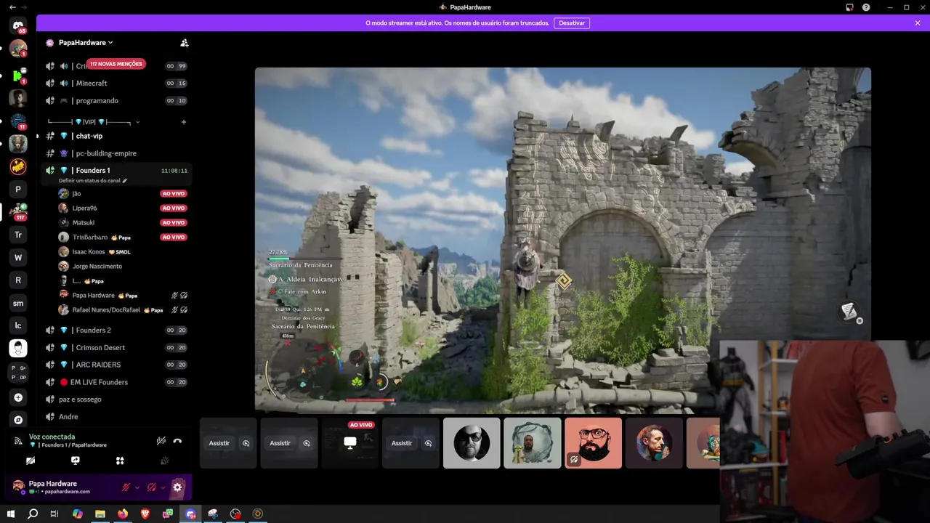
Task: Open voice connection details signal icon
Action: pyautogui.click(x=18, y=441)
